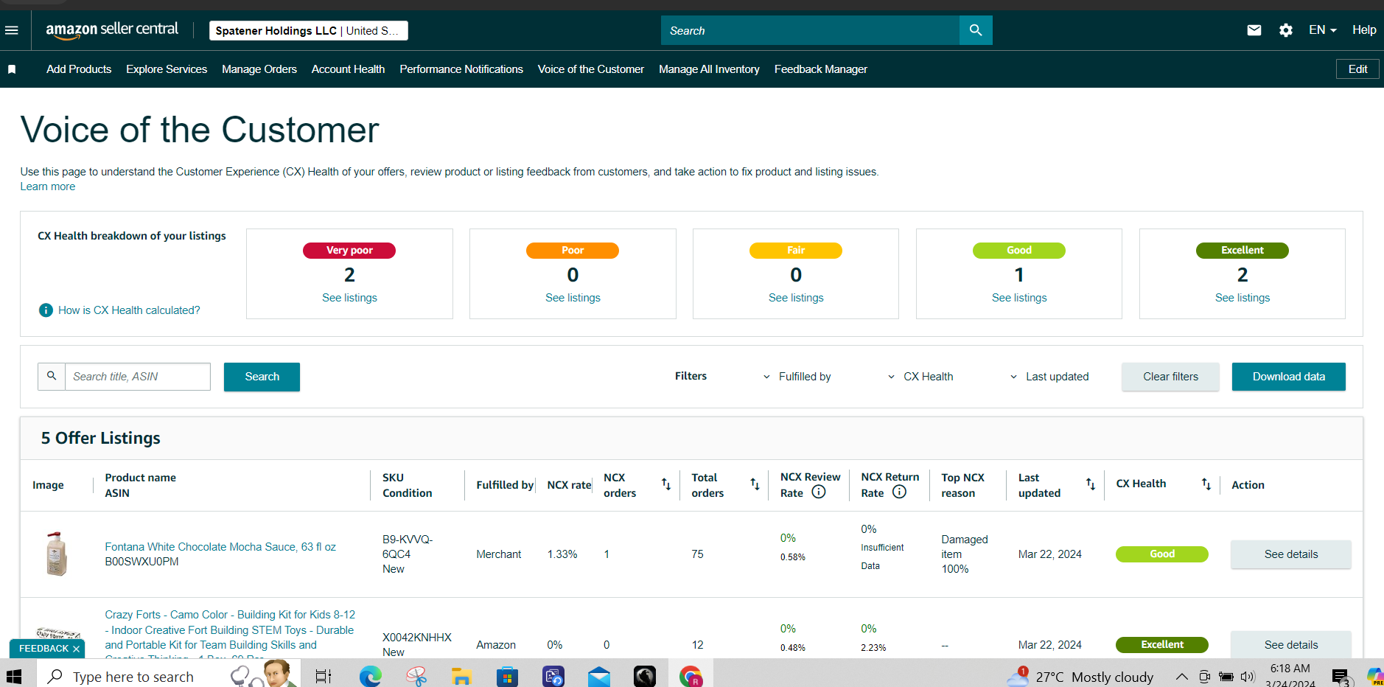Sort by CX Health column arrows
Screen dimensions: 1384x687
[x=1206, y=484]
